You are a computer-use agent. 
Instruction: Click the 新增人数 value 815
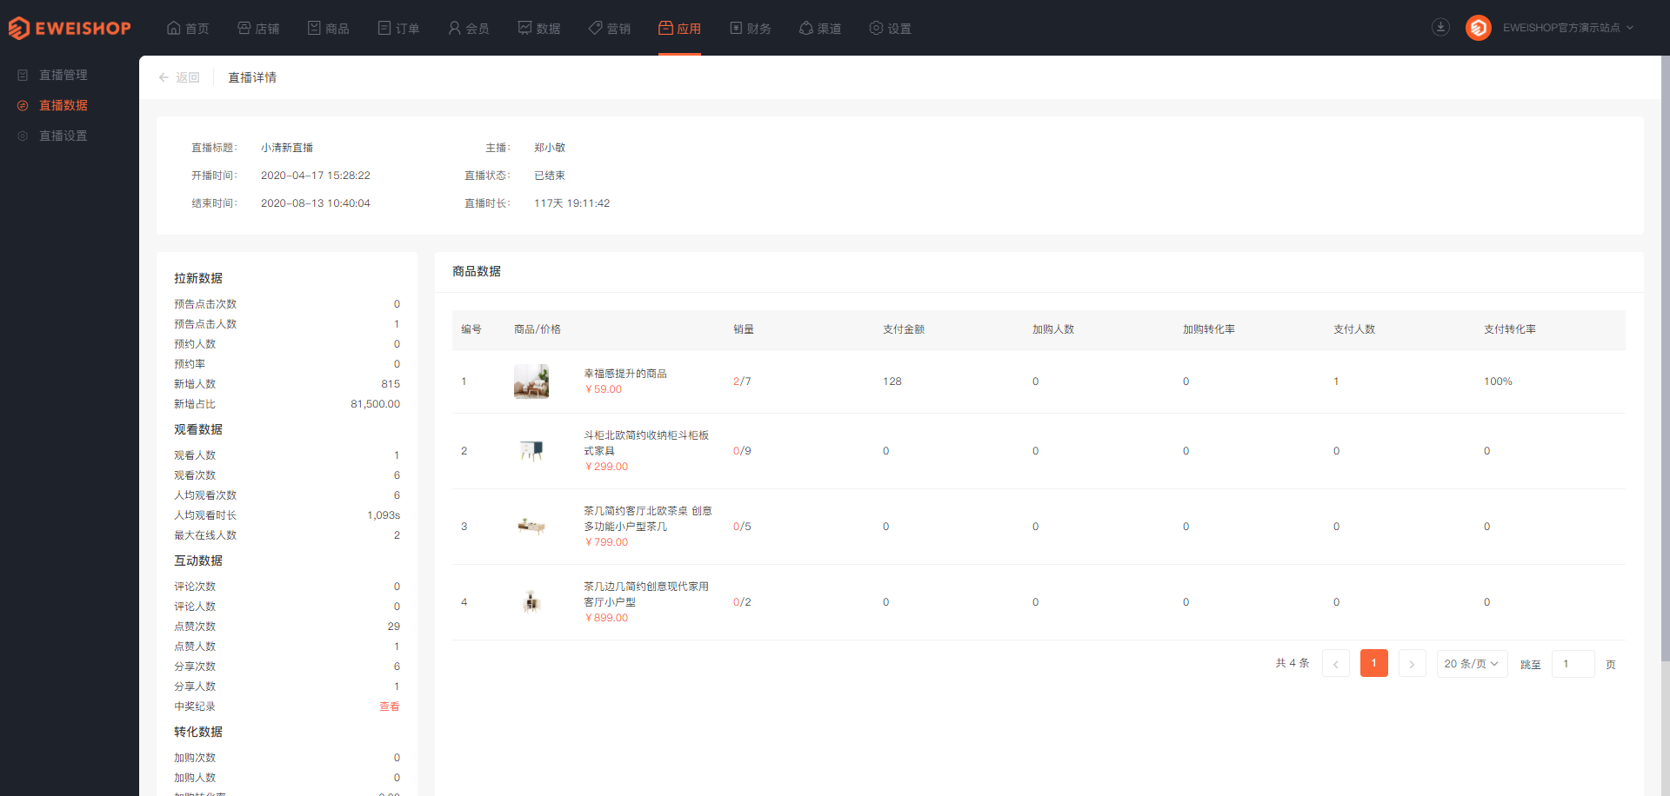click(x=391, y=384)
